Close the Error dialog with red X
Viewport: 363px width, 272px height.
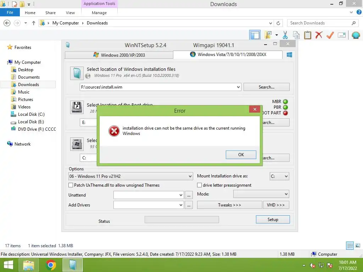(255, 109)
